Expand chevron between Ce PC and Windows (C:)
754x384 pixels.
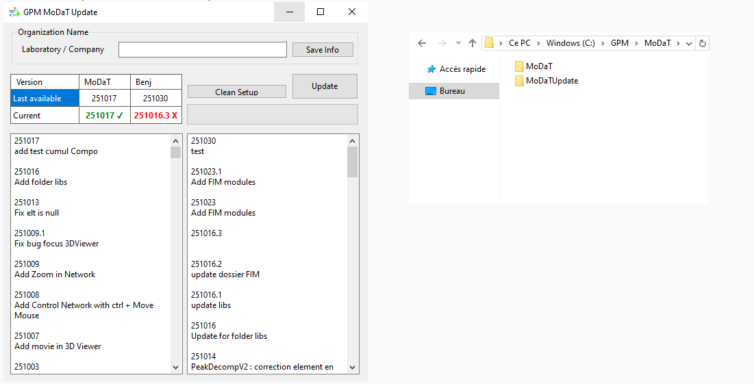click(x=538, y=43)
